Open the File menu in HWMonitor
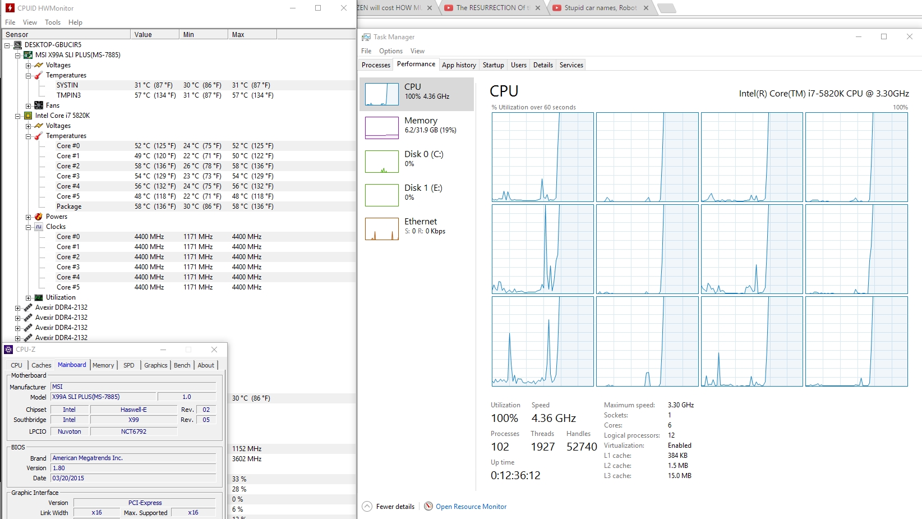This screenshot has width=922, height=519. [x=10, y=22]
